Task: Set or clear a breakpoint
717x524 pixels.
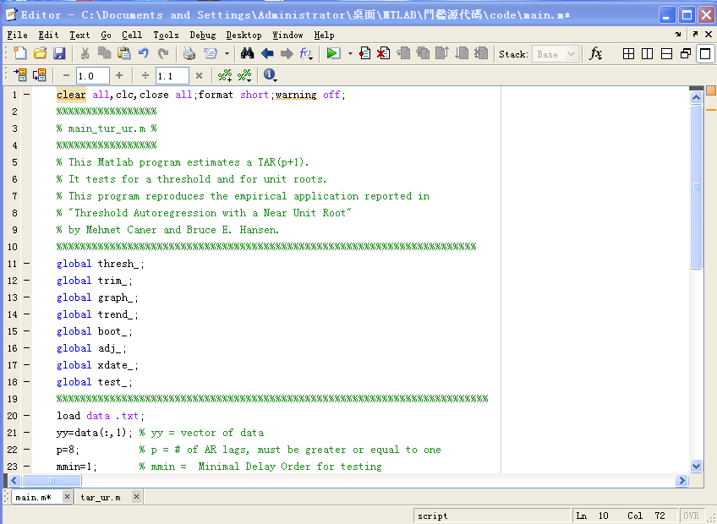Action: (364, 53)
